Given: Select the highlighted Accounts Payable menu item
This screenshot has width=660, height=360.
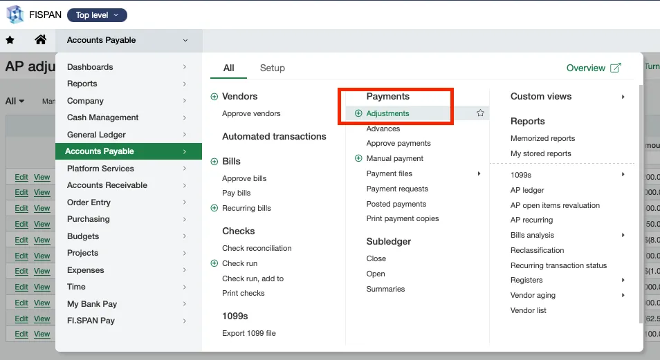Looking at the screenshot, I should click(x=129, y=151).
